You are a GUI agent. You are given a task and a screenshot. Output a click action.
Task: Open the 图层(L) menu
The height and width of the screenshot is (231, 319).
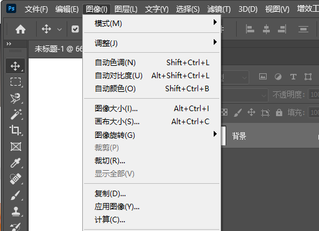point(126,9)
